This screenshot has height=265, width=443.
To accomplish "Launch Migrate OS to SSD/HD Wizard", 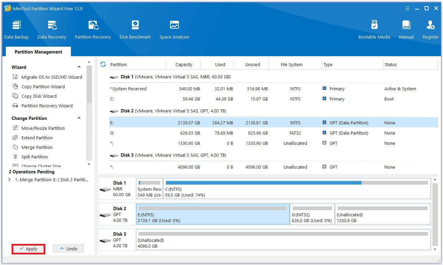I will [47, 77].
